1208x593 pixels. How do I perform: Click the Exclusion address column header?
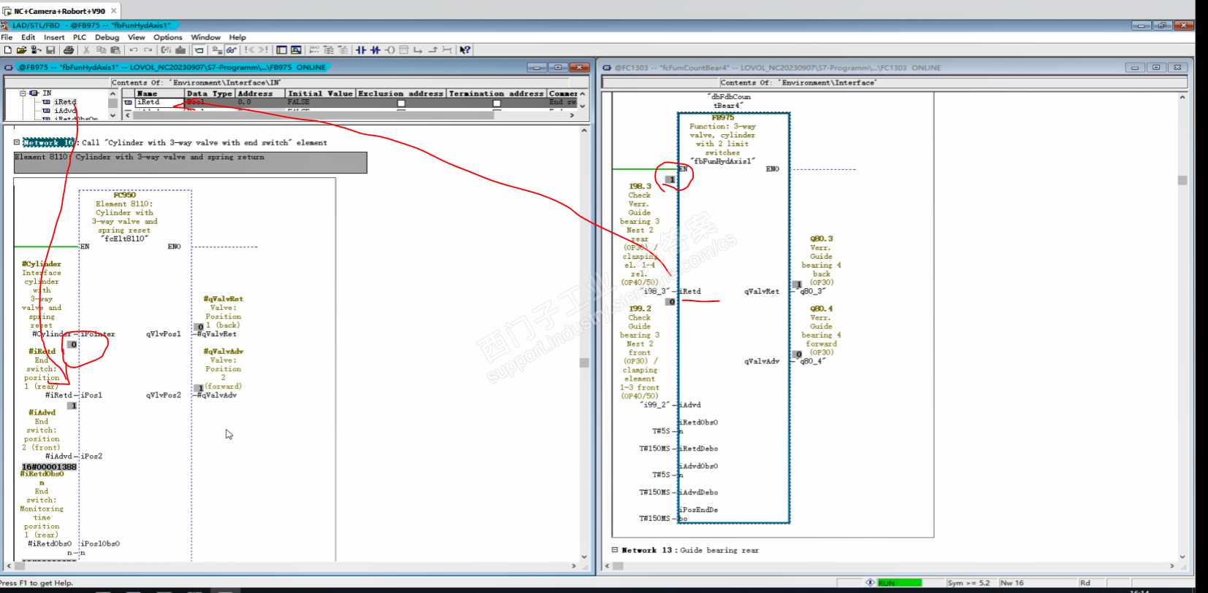[401, 93]
